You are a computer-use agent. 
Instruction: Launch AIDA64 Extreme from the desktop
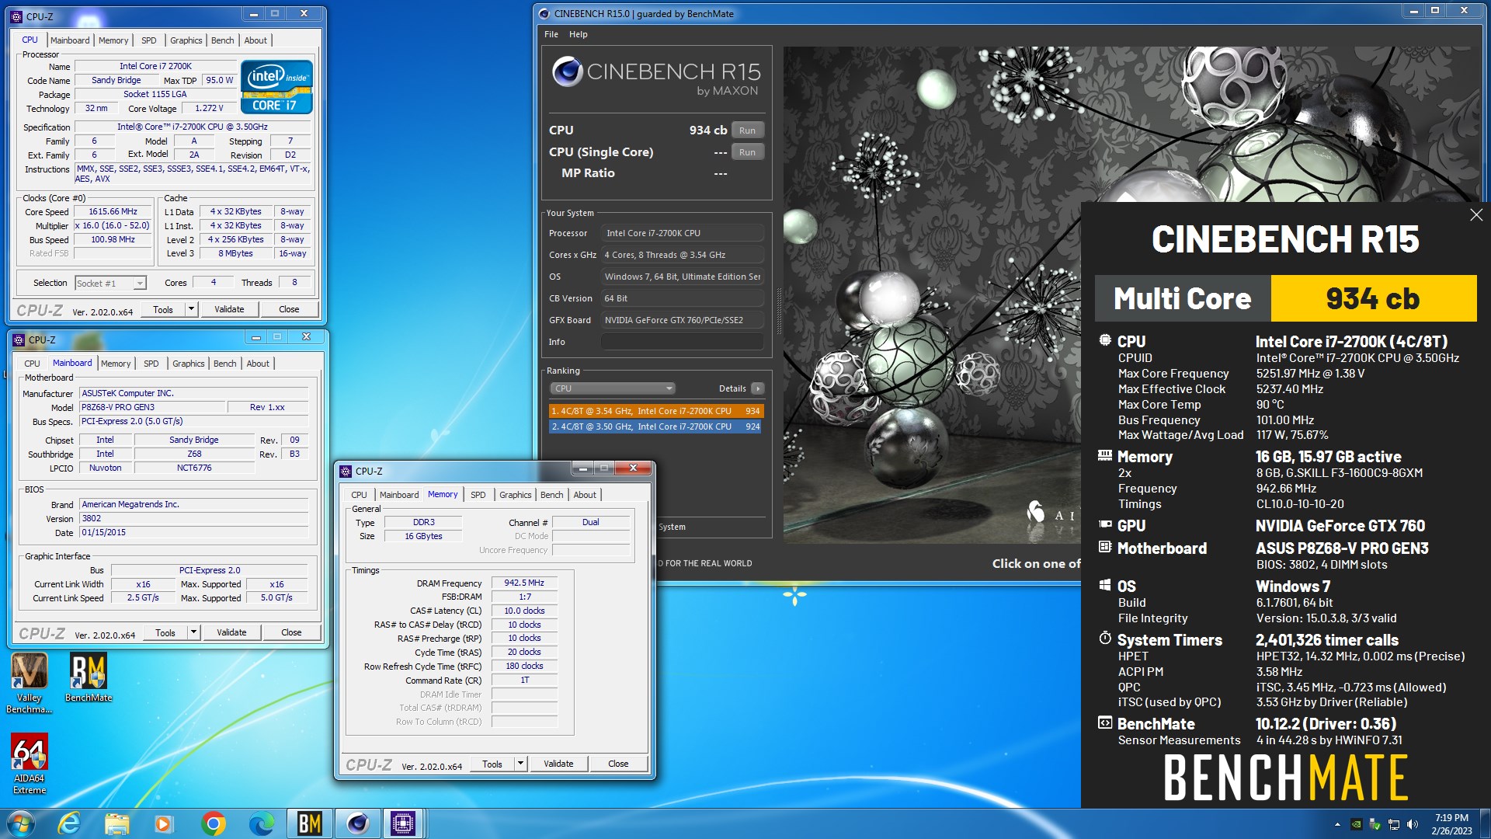30,764
